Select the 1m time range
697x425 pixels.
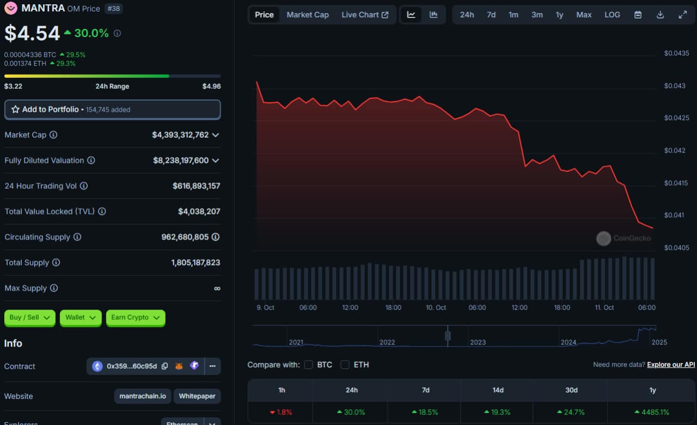click(513, 15)
